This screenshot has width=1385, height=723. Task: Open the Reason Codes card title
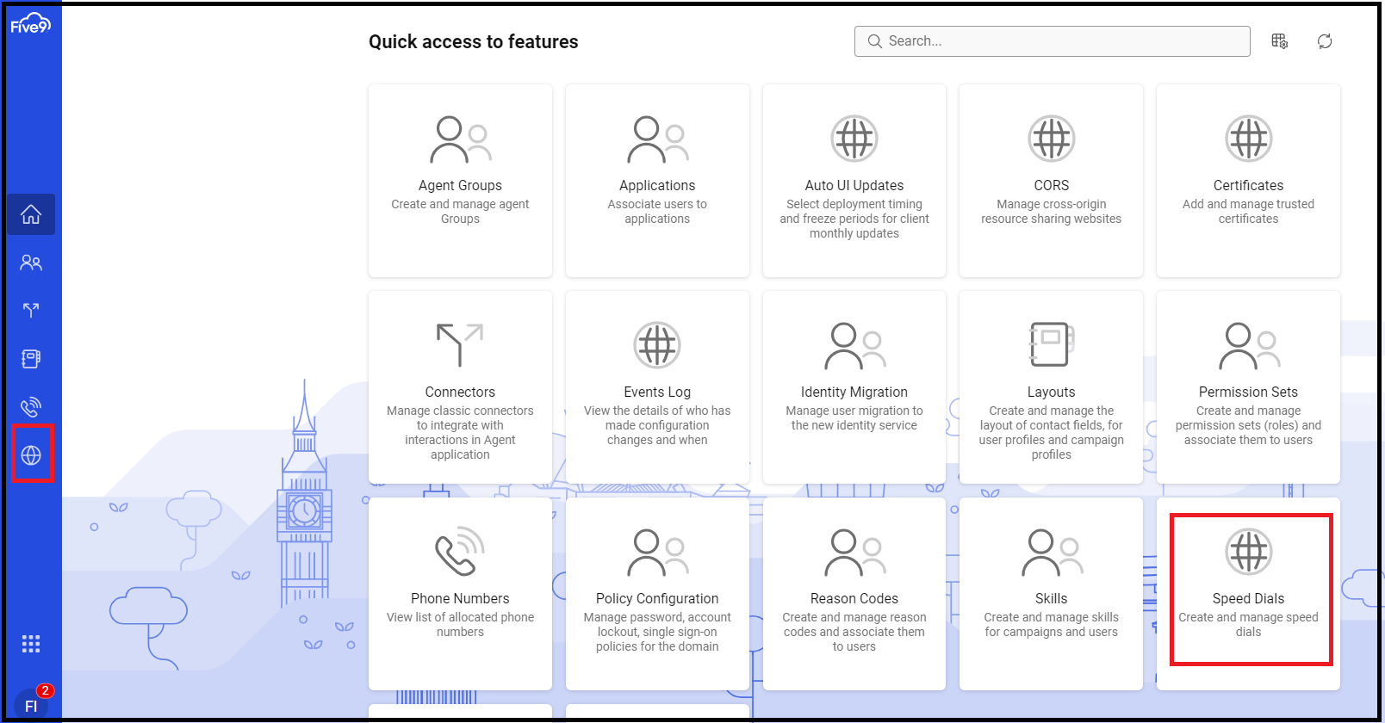[854, 598]
